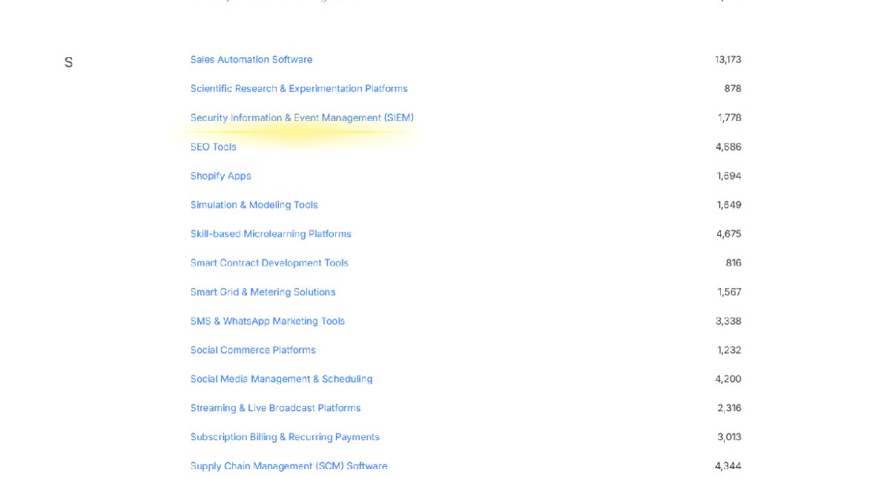890x501 pixels.
Task: Open Supply Chain Management (SCM) Software
Action: [x=289, y=465]
